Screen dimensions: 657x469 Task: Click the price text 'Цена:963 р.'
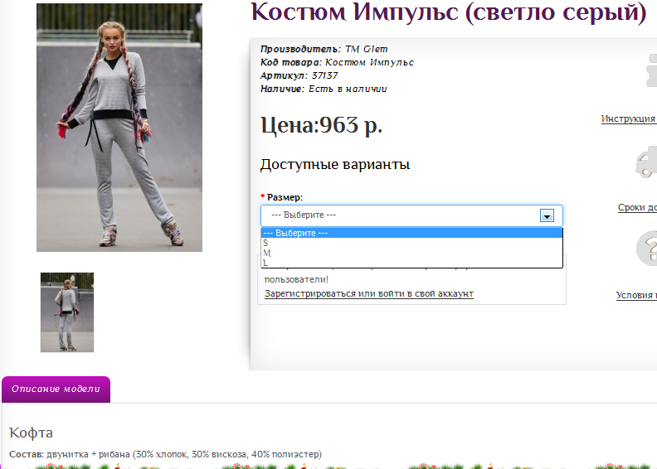(321, 124)
